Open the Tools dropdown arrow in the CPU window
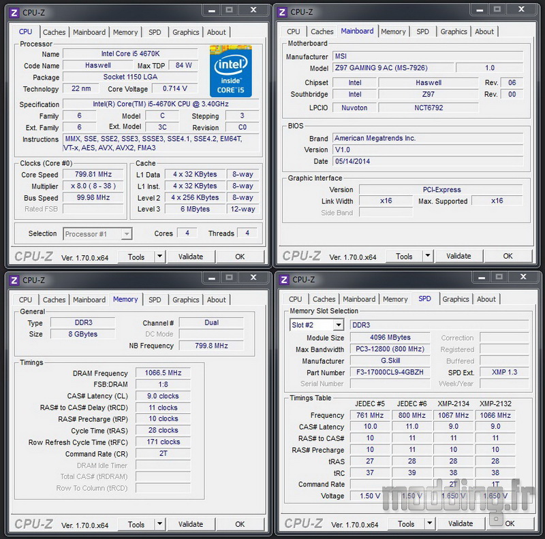 pos(159,257)
